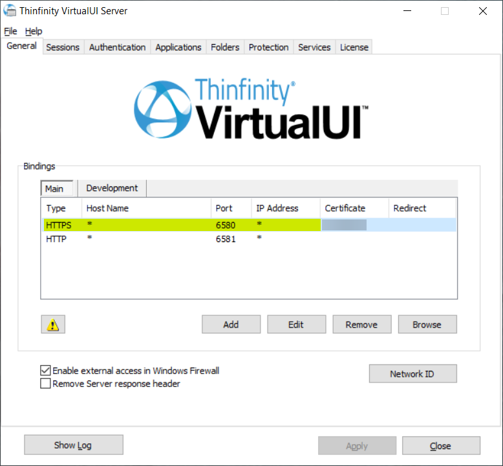Screen dimensions: 503x466
Task: Uncheck Enable external access in Windows Firewall
Action: (45, 370)
